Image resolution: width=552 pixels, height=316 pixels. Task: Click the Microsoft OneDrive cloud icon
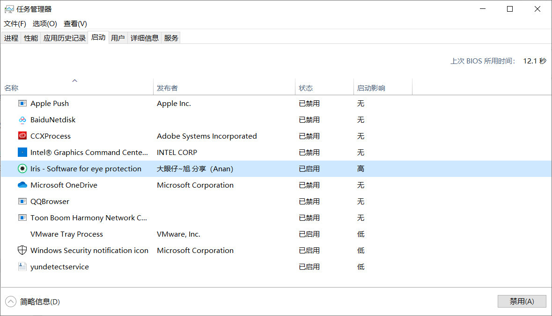click(22, 185)
